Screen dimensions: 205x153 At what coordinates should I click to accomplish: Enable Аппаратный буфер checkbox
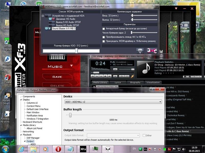(x=104, y=29)
